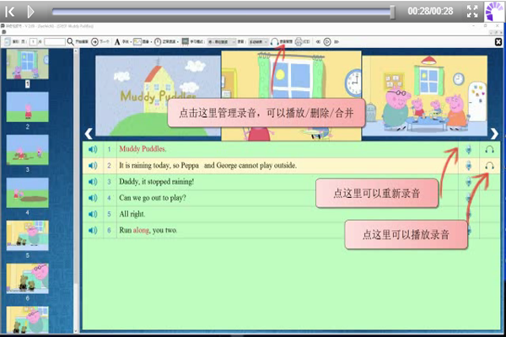Select slide thumbnail 5
Screen dimensions: 506x337
tap(28, 235)
